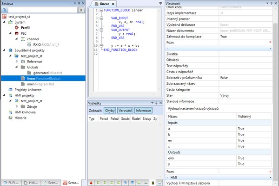This screenshot has width=279, height=186.
Task: Click the Historie icon in the tree
Action: (11, 118)
